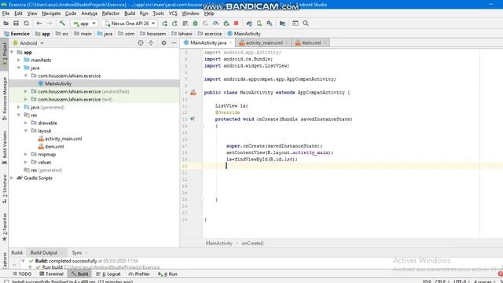Open the Tools menu
Screen dimensions: 503x283
158,13
